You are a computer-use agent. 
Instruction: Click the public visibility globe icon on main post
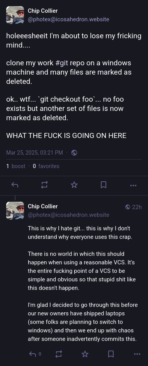coord(74,153)
